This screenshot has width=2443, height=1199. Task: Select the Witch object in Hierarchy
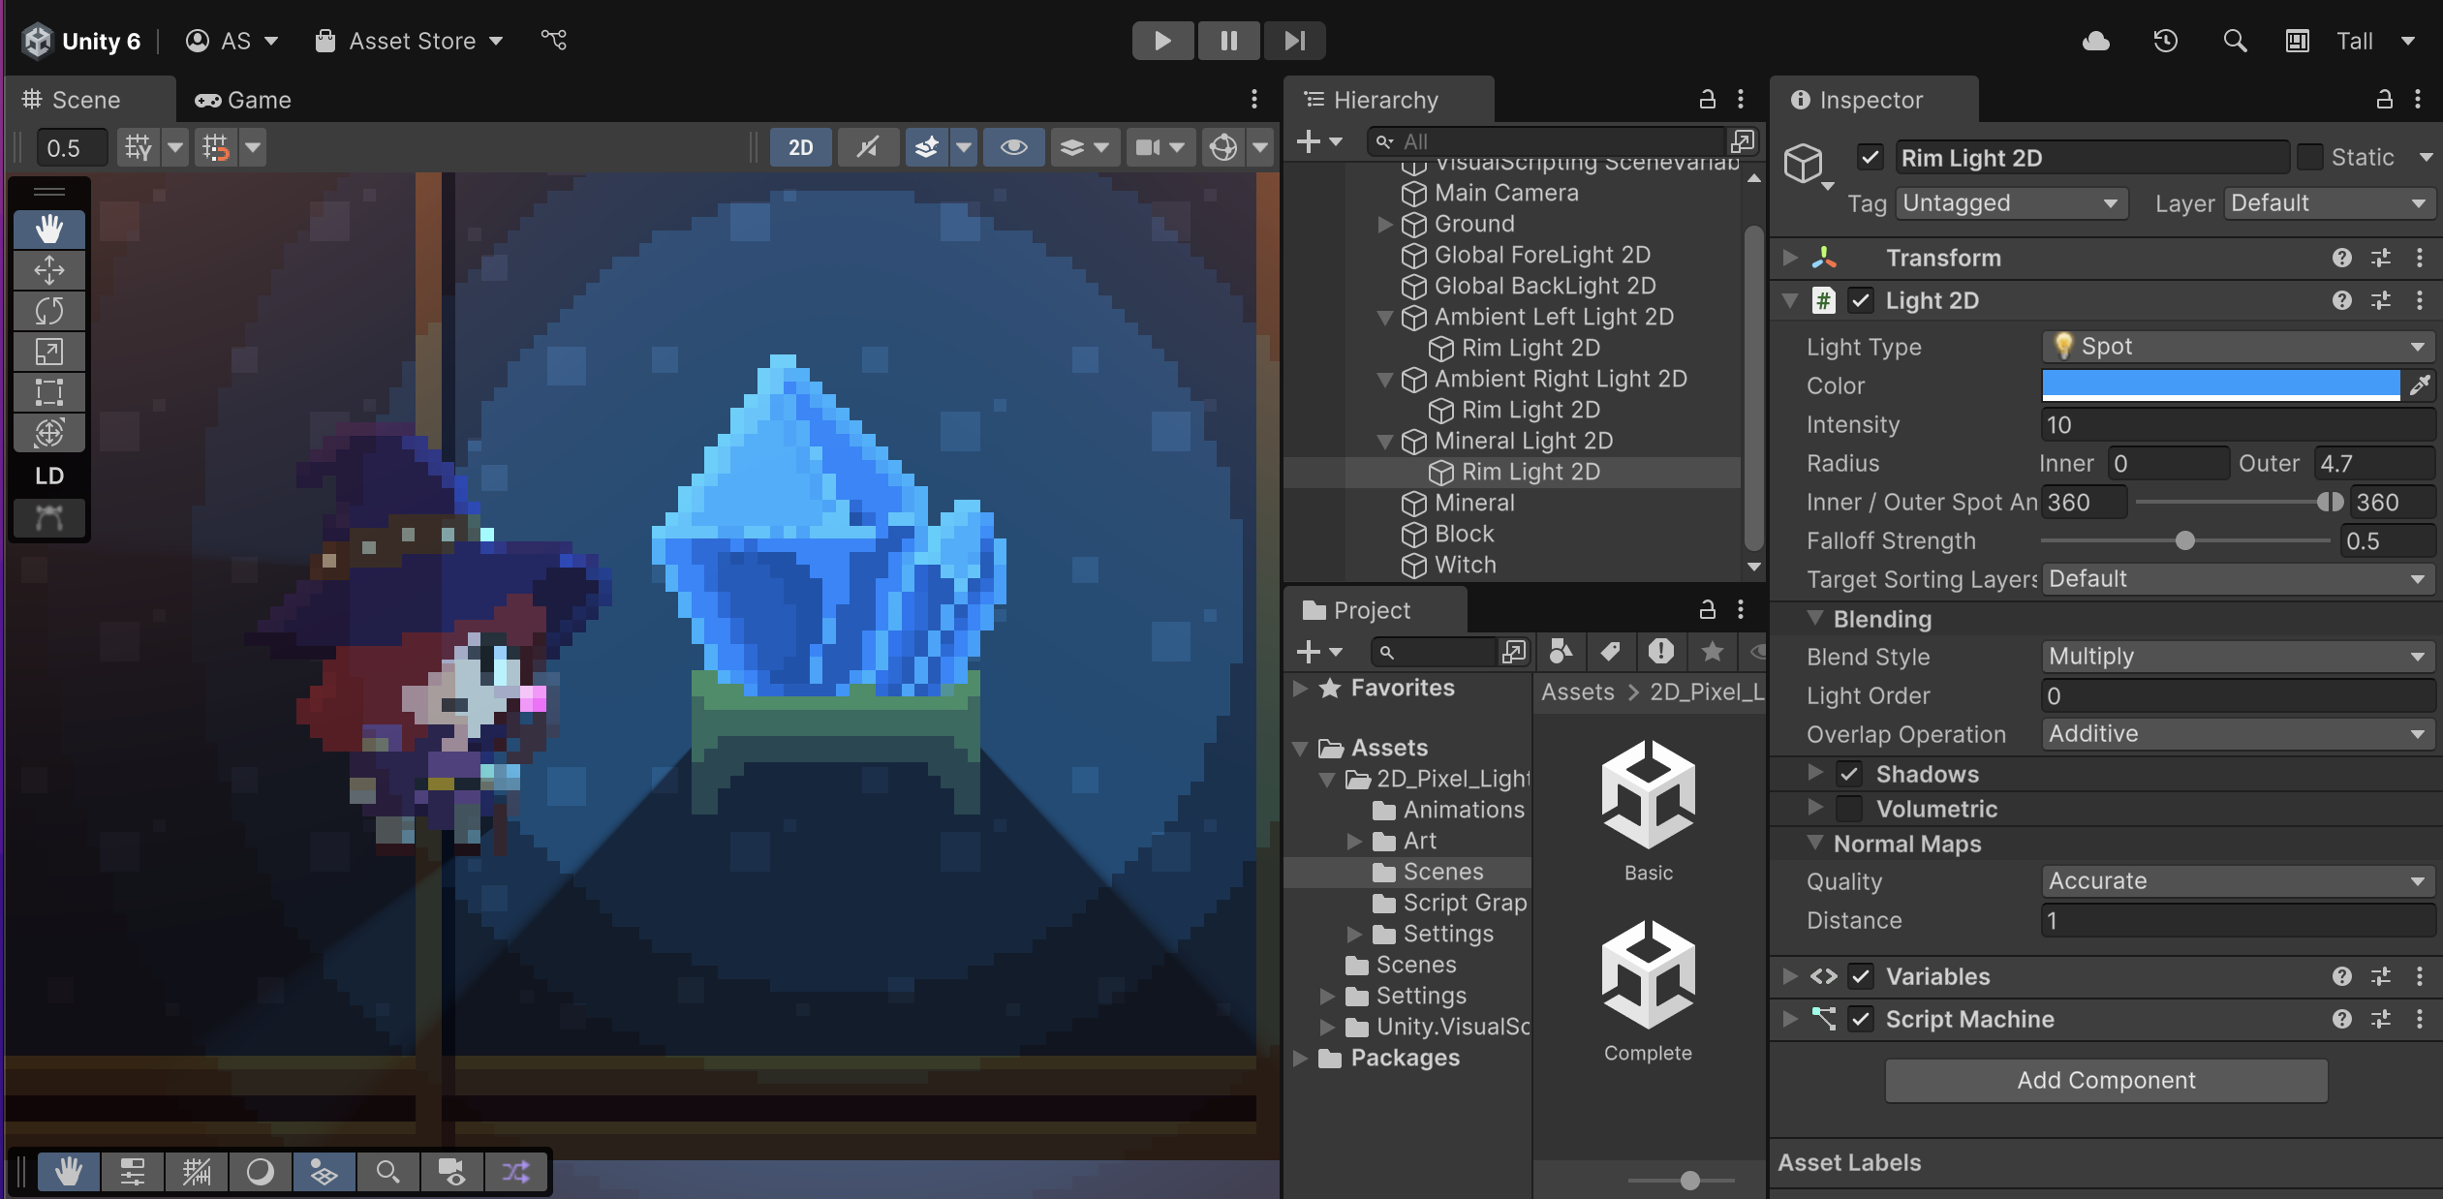click(1465, 565)
